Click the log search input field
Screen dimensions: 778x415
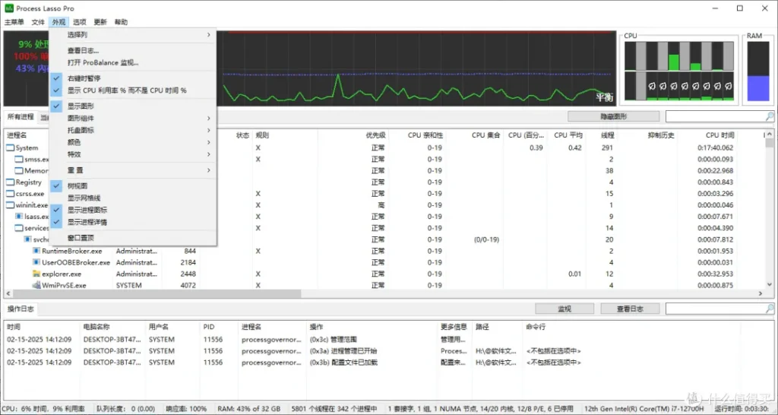pos(715,309)
